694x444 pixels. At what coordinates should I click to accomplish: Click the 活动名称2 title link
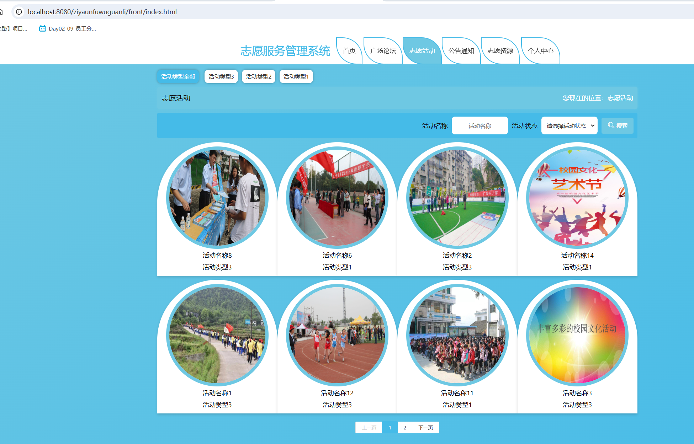(457, 255)
